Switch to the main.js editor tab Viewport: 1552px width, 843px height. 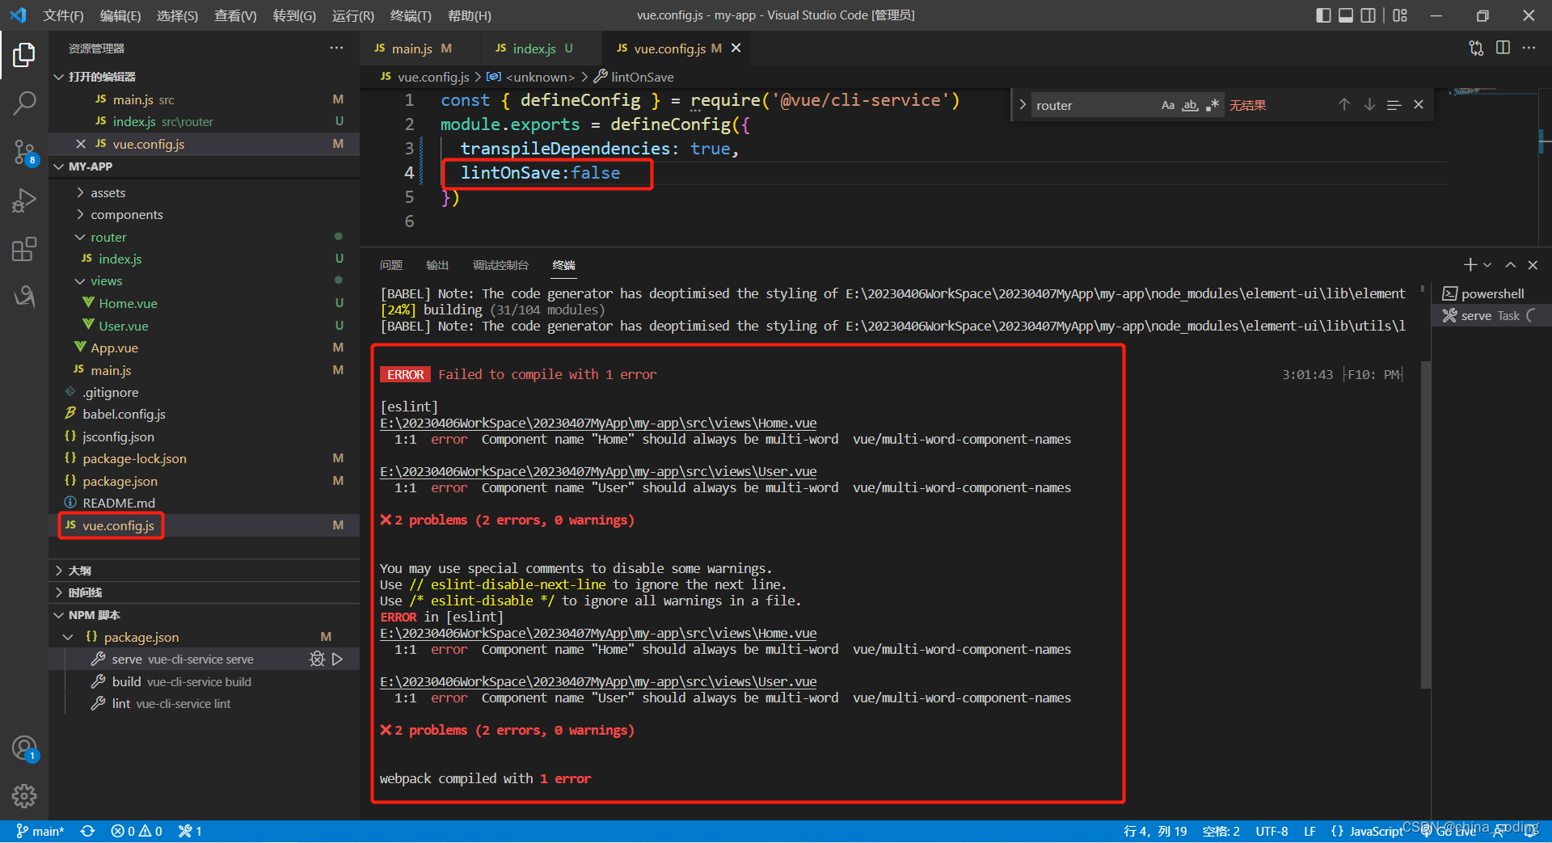click(412, 48)
